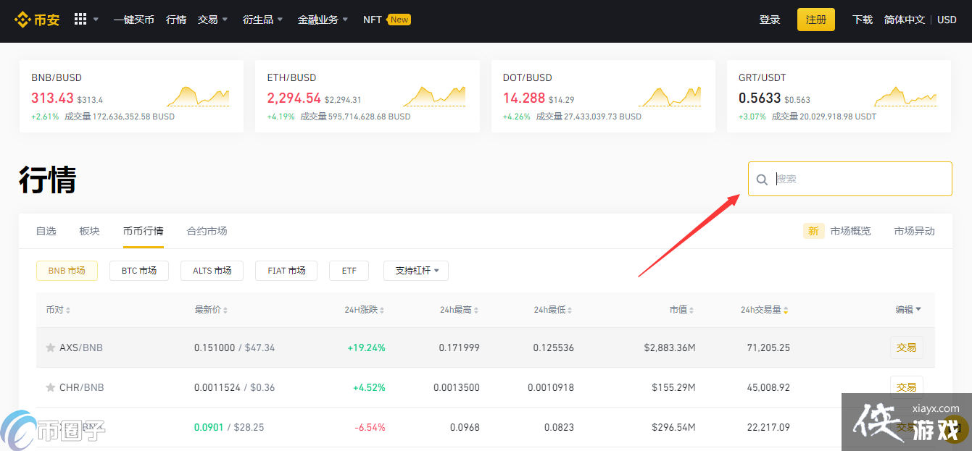Sort by 24h trading volume arrows

786,310
